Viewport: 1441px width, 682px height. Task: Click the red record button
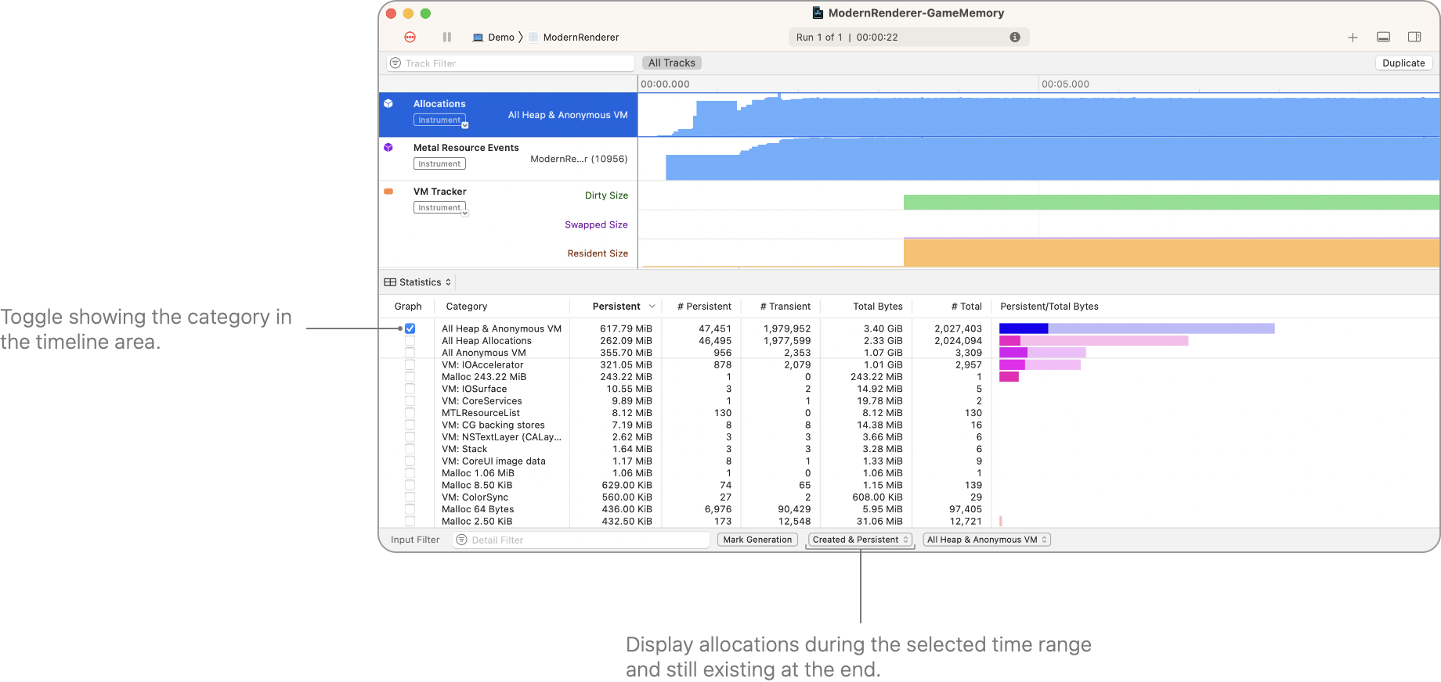[x=410, y=37]
